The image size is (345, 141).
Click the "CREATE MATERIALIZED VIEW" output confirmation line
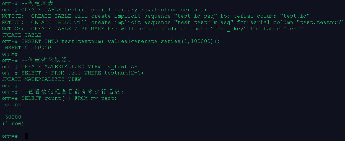(41, 79)
